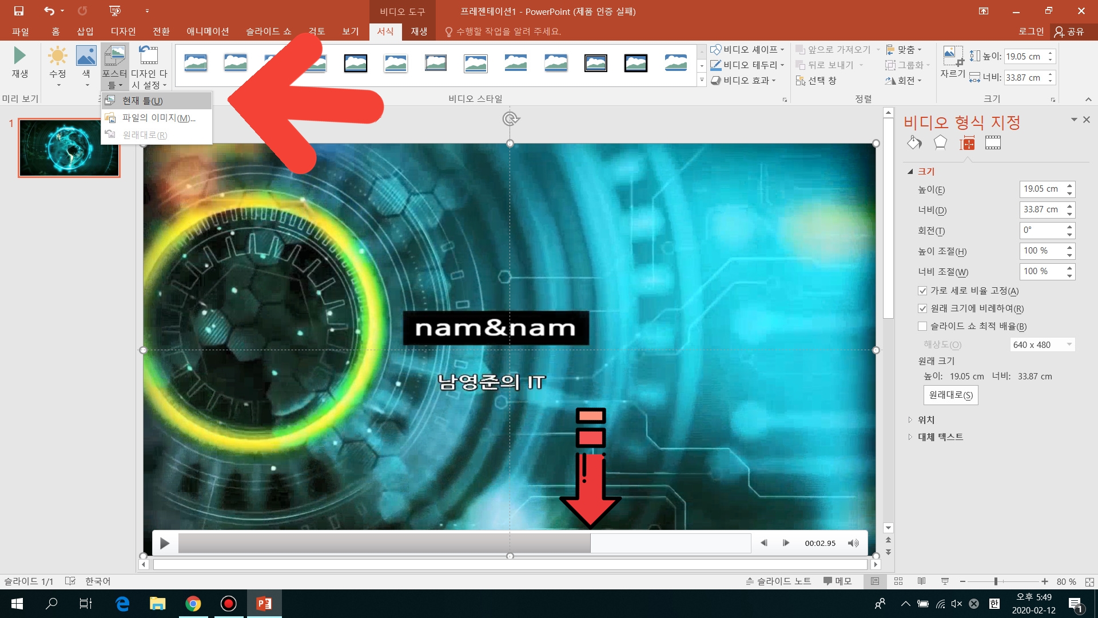Open the Fill & Line bucket icon
Viewport: 1098px width, 618px height.
pos(914,143)
